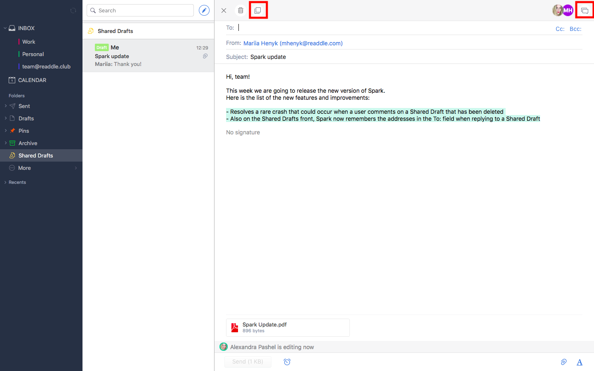Open the Spark update draft in list
This screenshot has height=371, width=594.
(148, 56)
